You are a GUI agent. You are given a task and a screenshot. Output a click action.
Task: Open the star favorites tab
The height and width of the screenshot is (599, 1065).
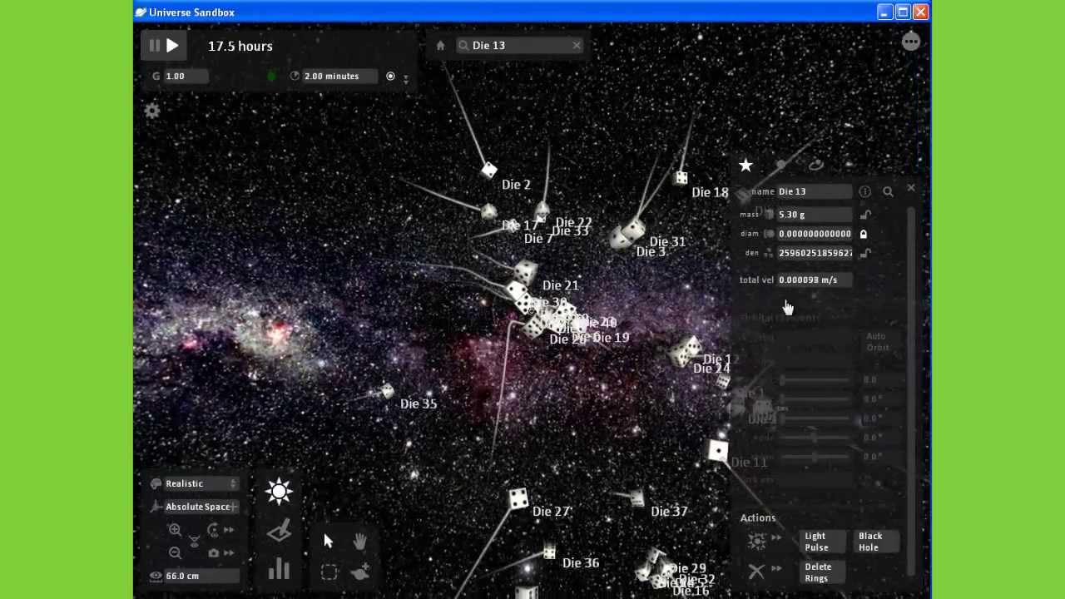745,166
